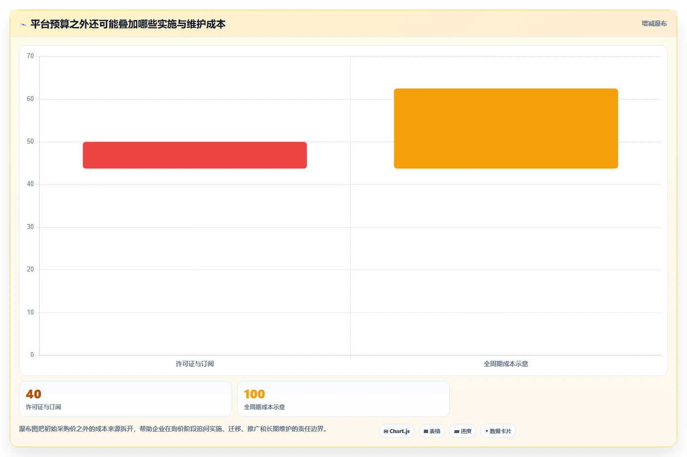Click the x-axis label 许可证与订阅

(195, 364)
